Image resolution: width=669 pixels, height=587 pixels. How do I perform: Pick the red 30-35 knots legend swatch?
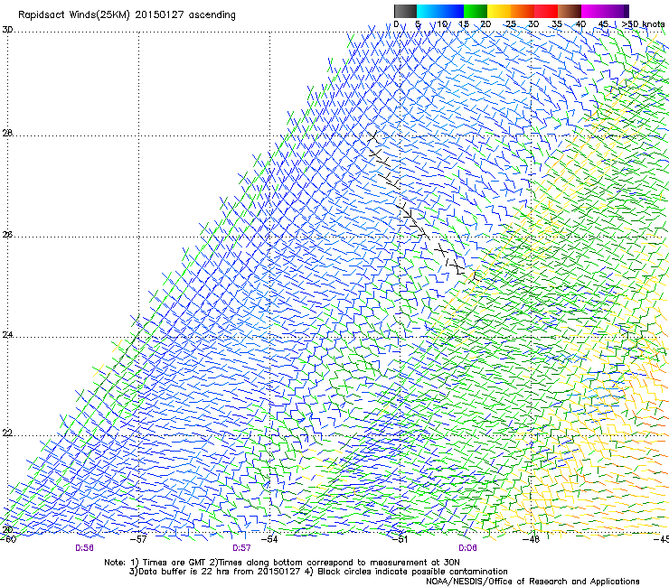tap(546, 11)
